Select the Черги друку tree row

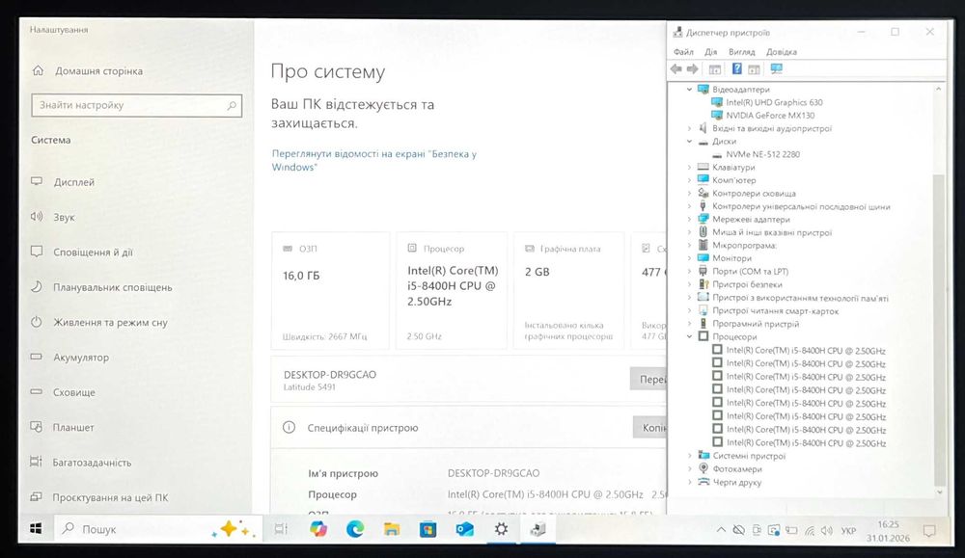coord(730,483)
